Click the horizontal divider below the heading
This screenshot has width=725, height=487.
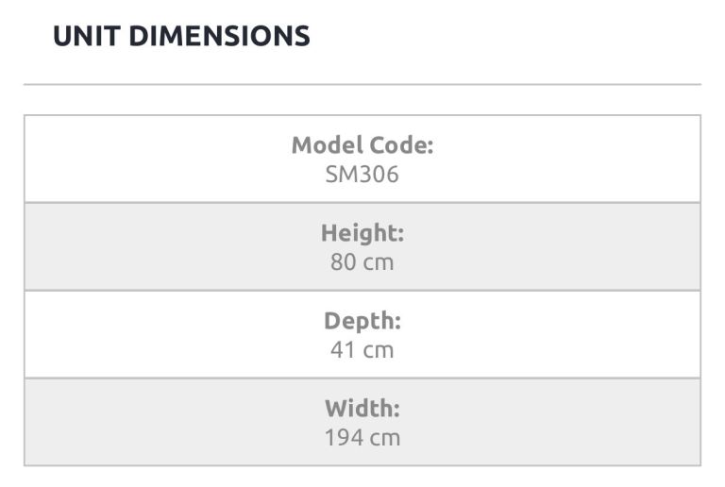click(x=362, y=85)
